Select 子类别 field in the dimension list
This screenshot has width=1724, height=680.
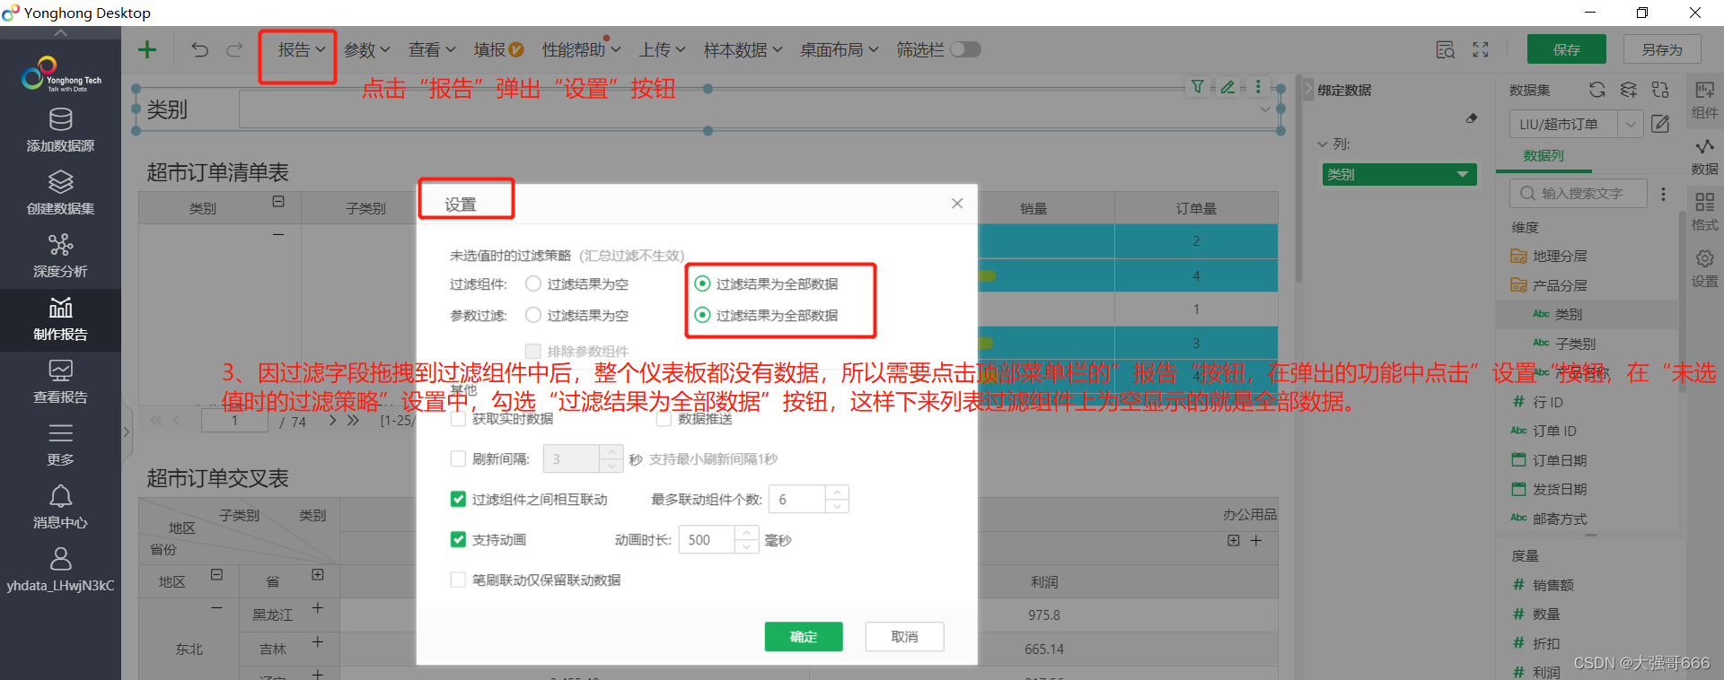pos(1574,344)
